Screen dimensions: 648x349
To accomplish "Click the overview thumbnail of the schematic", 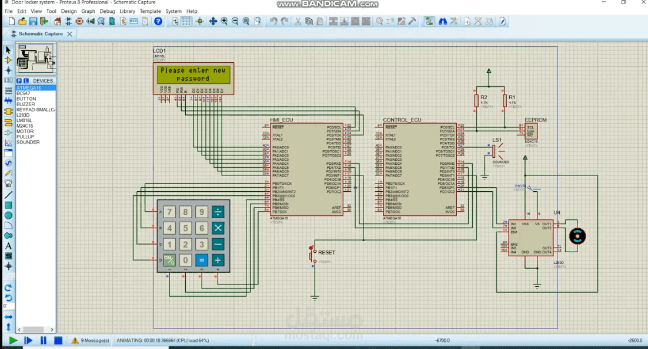I will tap(35, 58).
